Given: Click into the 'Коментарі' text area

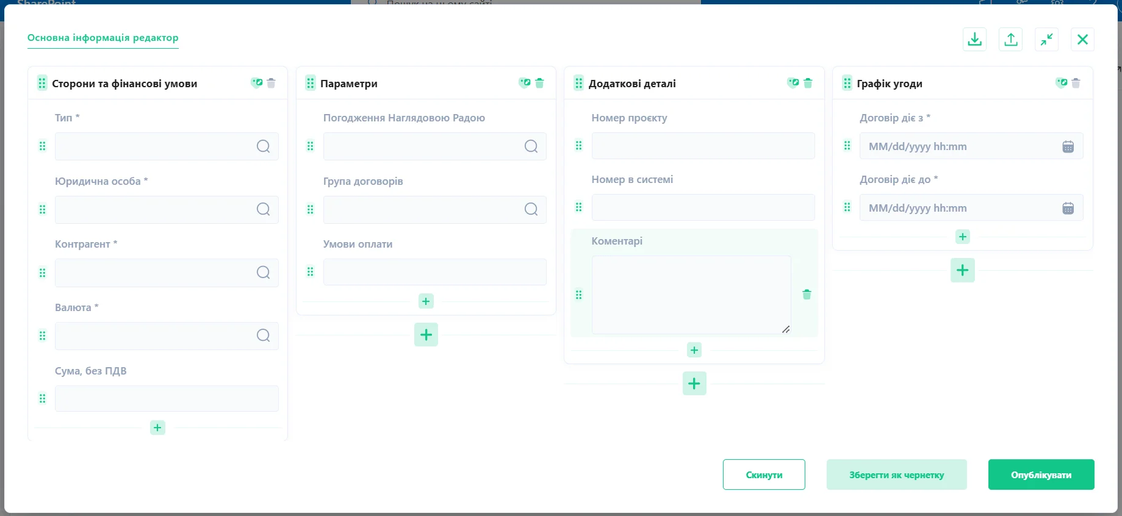Looking at the screenshot, I should click(x=691, y=295).
